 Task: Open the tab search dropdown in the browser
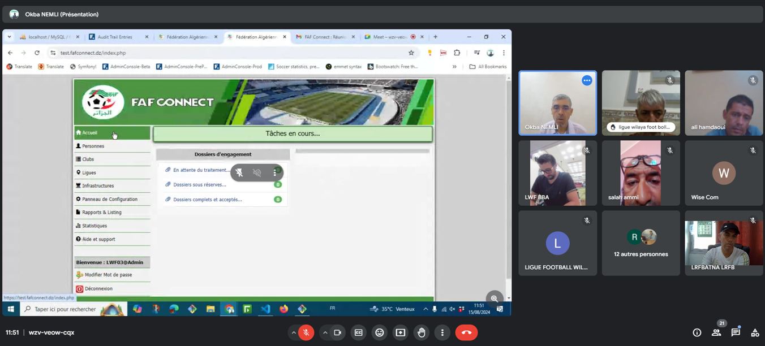(9, 37)
